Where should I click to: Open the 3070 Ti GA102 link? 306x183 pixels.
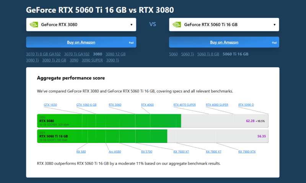click(x=77, y=54)
